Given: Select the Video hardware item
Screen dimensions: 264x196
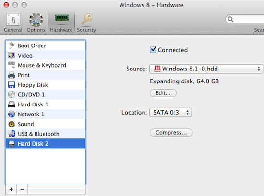Looking at the screenshot, I should click(46, 55).
